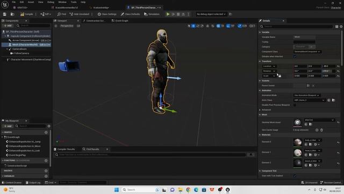Open the Perspective view mode dropdown
This screenshot has height=194, width=344.
(x=67, y=26)
